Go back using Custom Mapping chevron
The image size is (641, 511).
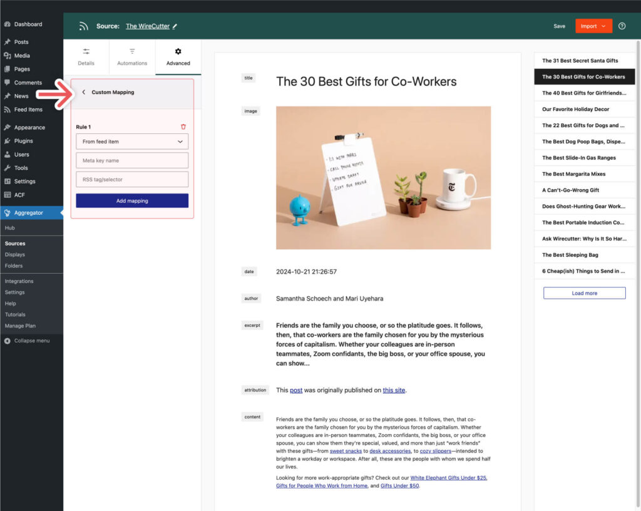(x=84, y=93)
